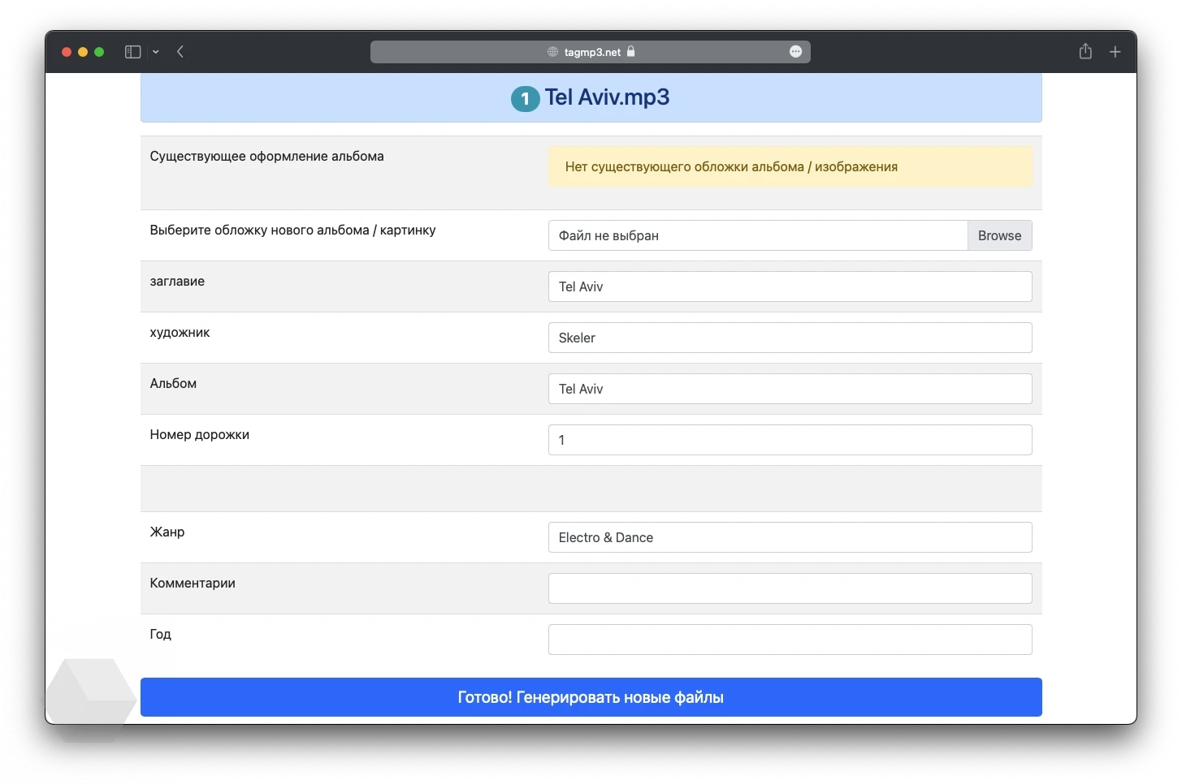Click the "заглавие" label

point(177,281)
